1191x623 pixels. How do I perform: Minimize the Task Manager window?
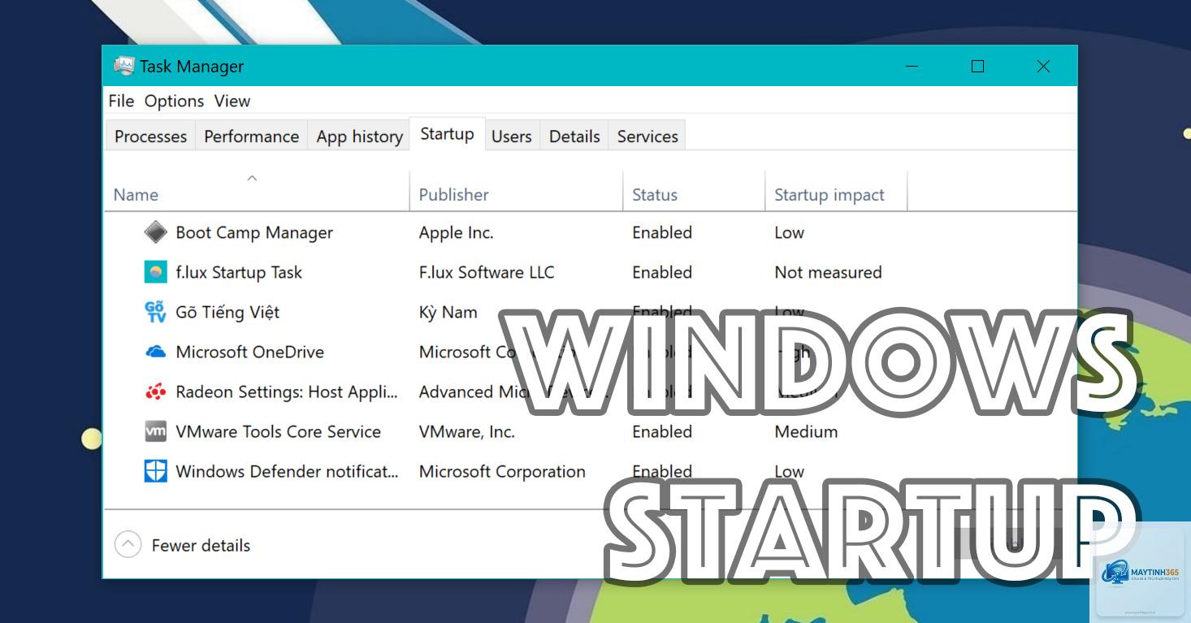[x=912, y=66]
